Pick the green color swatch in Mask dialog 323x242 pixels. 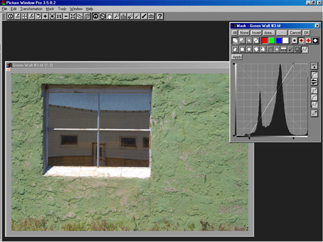tap(272, 41)
